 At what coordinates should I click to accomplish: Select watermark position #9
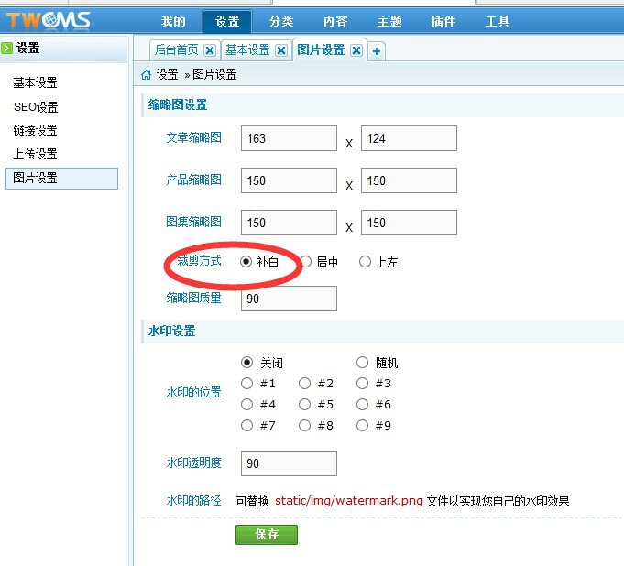click(x=363, y=426)
